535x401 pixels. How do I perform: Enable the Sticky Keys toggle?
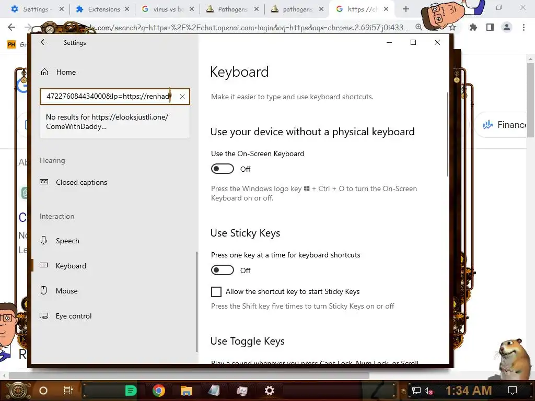pyautogui.click(x=223, y=270)
